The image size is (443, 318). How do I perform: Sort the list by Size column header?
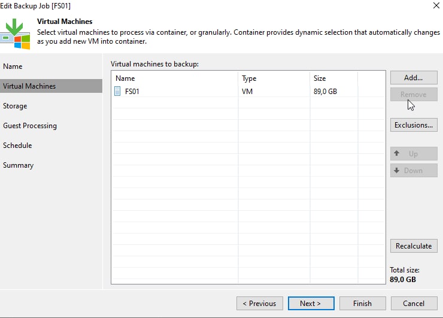coord(332,78)
